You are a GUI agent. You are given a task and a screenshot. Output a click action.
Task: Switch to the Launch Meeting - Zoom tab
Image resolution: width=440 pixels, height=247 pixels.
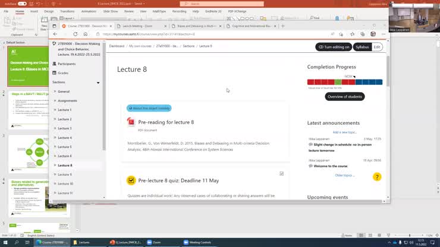click(136, 26)
